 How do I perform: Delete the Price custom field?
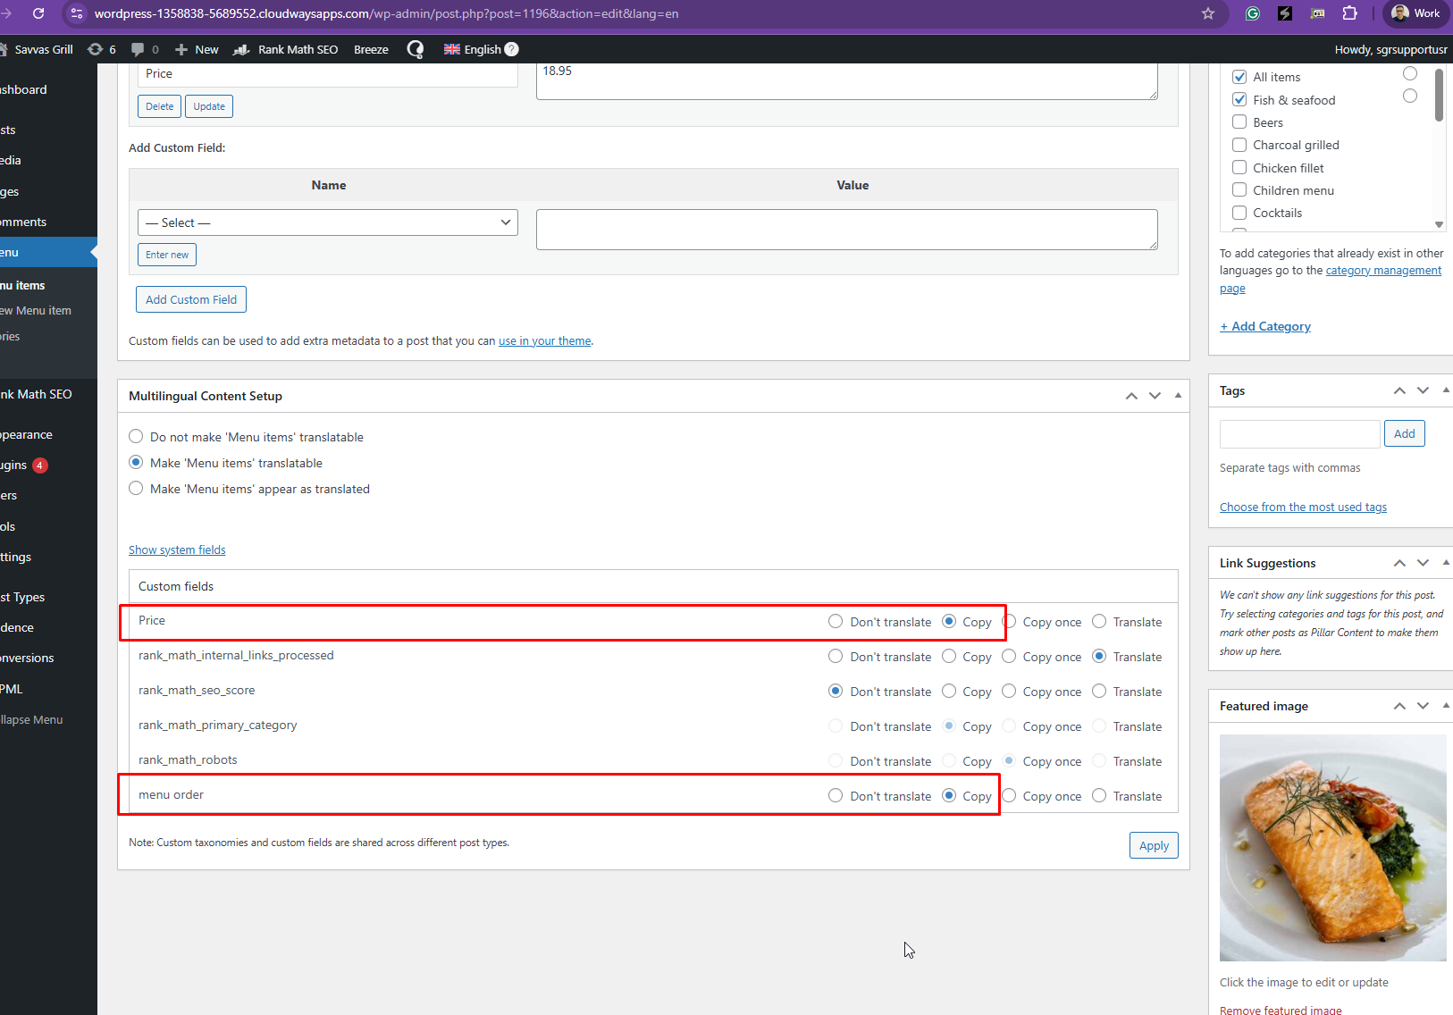tap(160, 106)
